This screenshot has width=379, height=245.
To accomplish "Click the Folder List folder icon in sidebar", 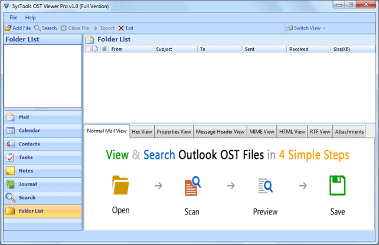I will click(x=10, y=211).
